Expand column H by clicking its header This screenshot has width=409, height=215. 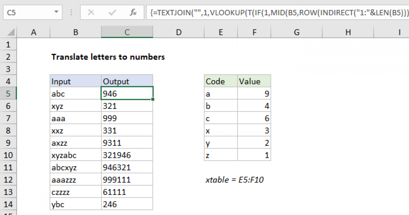point(348,32)
